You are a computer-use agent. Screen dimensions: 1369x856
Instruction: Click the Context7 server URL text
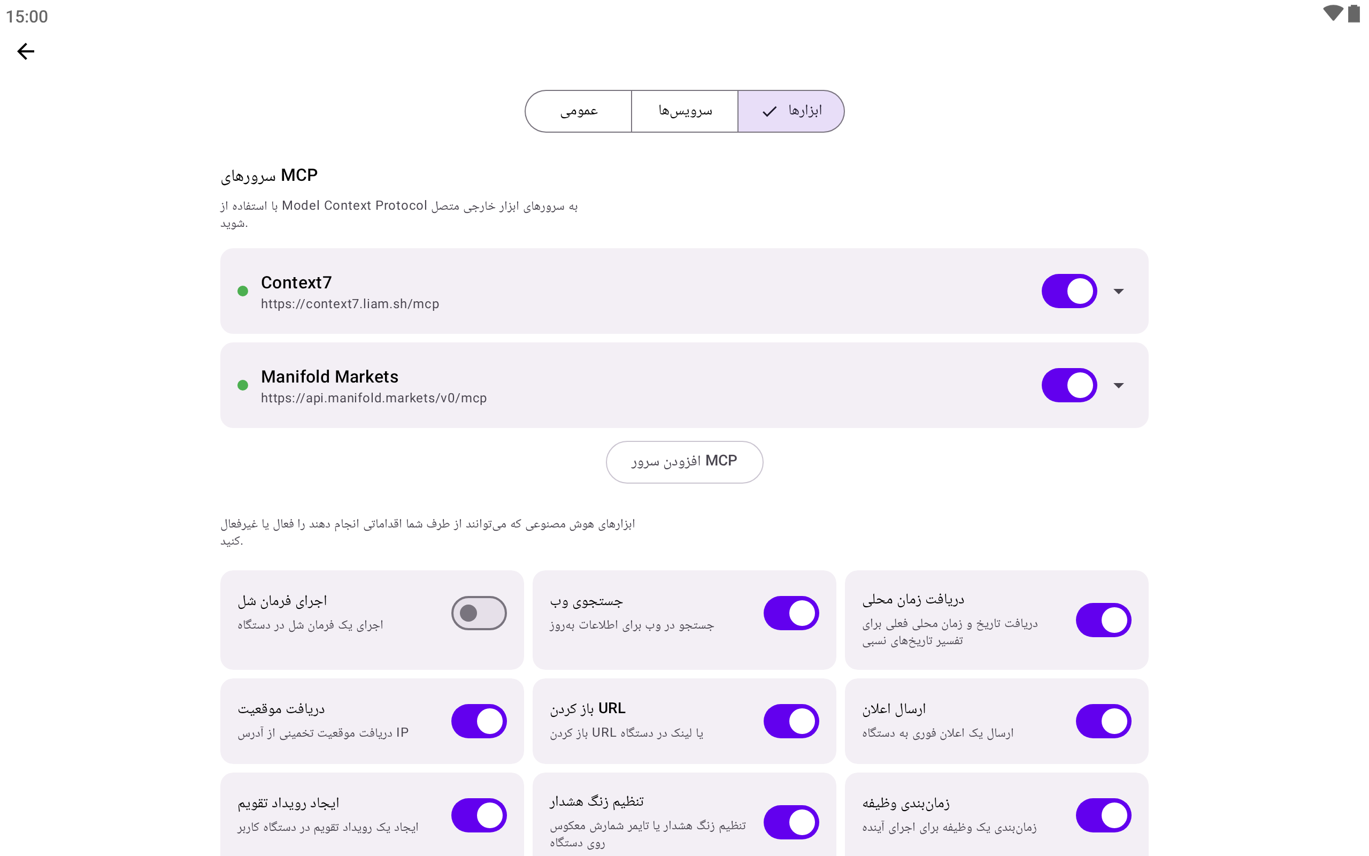350,304
